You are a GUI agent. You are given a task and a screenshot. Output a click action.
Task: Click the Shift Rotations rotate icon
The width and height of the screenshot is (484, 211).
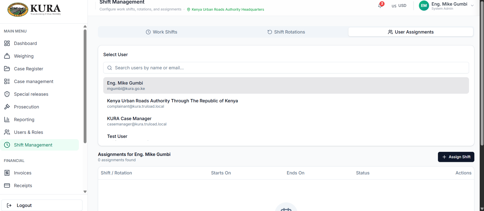270,32
